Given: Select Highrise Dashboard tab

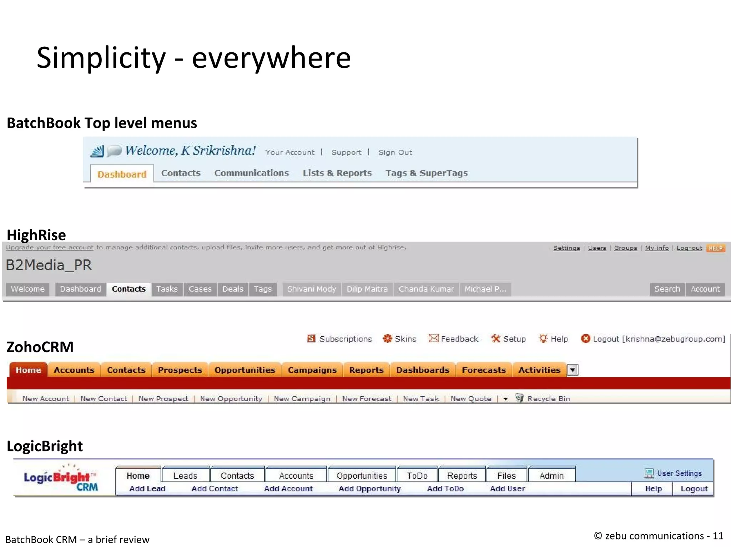Looking at the screenshot, I should (x=80, y=289).
